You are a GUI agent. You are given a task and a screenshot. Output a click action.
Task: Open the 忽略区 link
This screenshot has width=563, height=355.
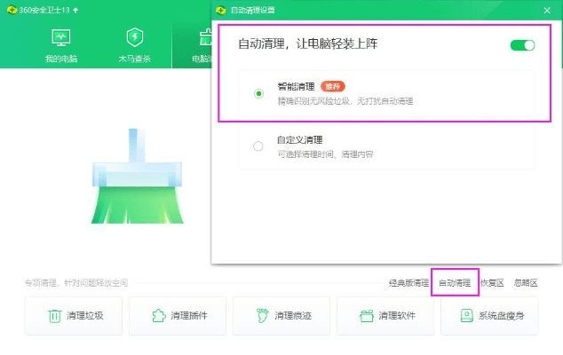point(526,283)
